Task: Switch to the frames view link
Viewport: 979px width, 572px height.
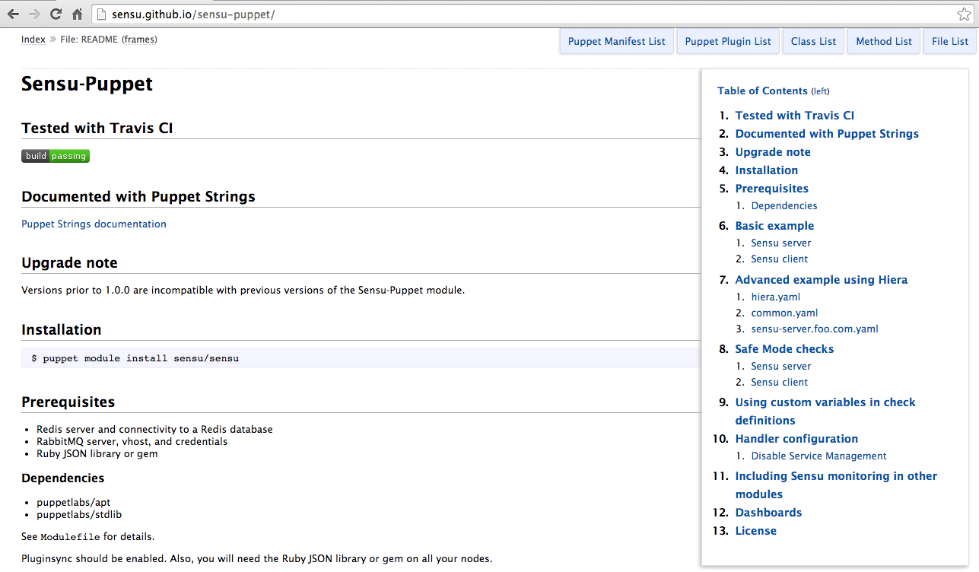Action: click(x=139, y=40)
